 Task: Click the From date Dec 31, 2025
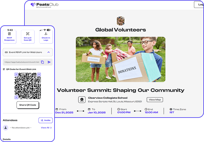click(x=64, y=113)
